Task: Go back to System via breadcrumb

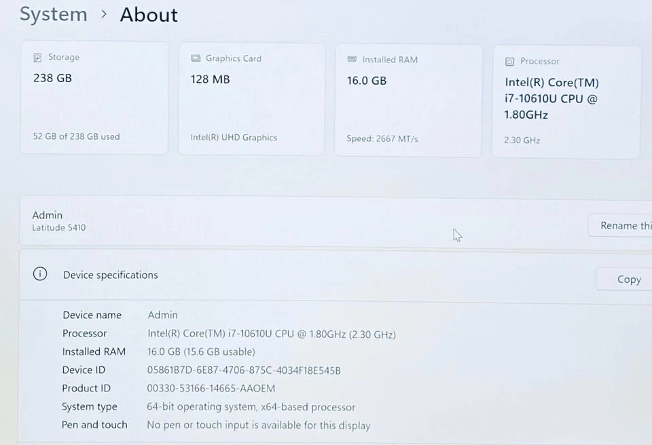Action: click(53, 14)
